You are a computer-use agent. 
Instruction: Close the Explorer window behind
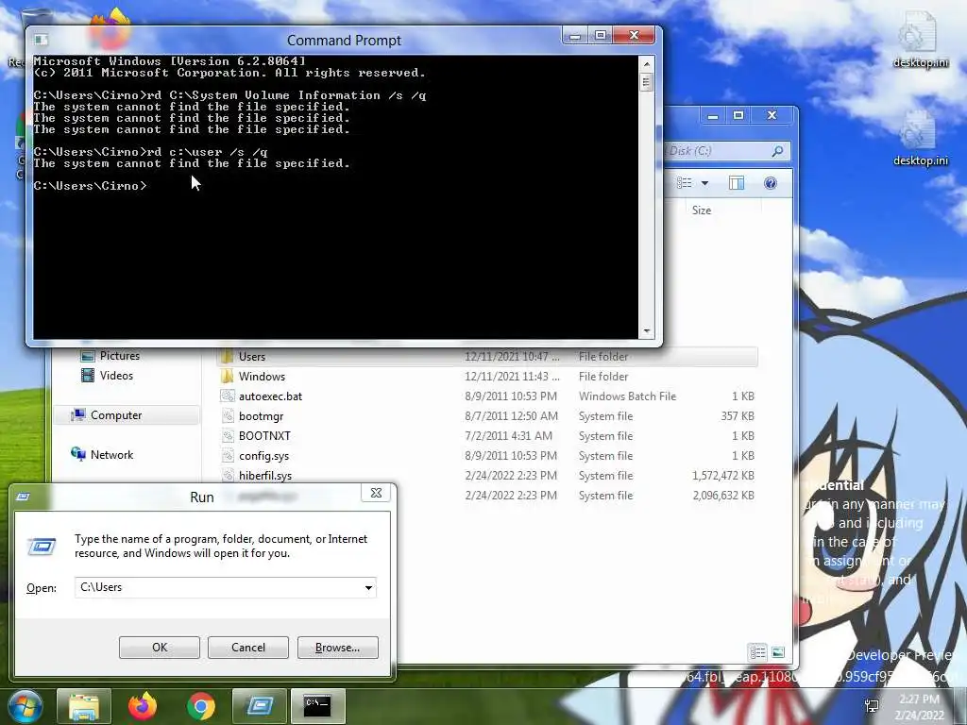(x=772, y=115)
